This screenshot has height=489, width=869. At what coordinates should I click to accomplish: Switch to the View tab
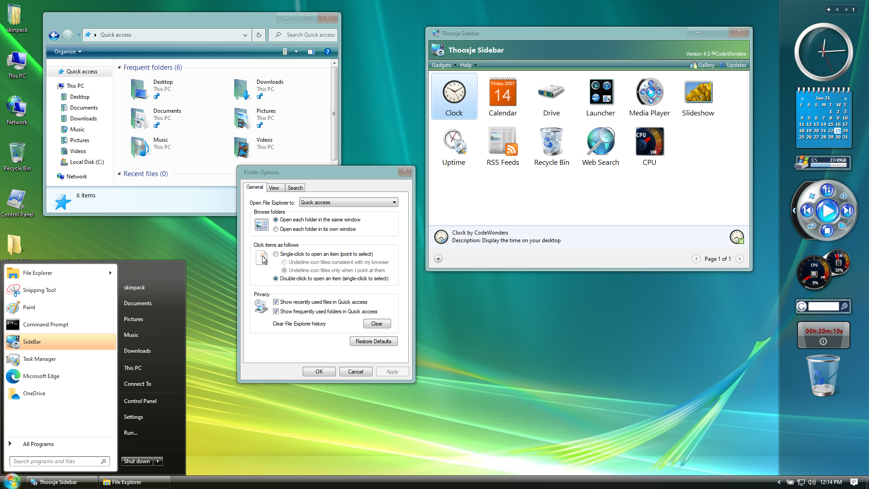(x=274, y=188)
